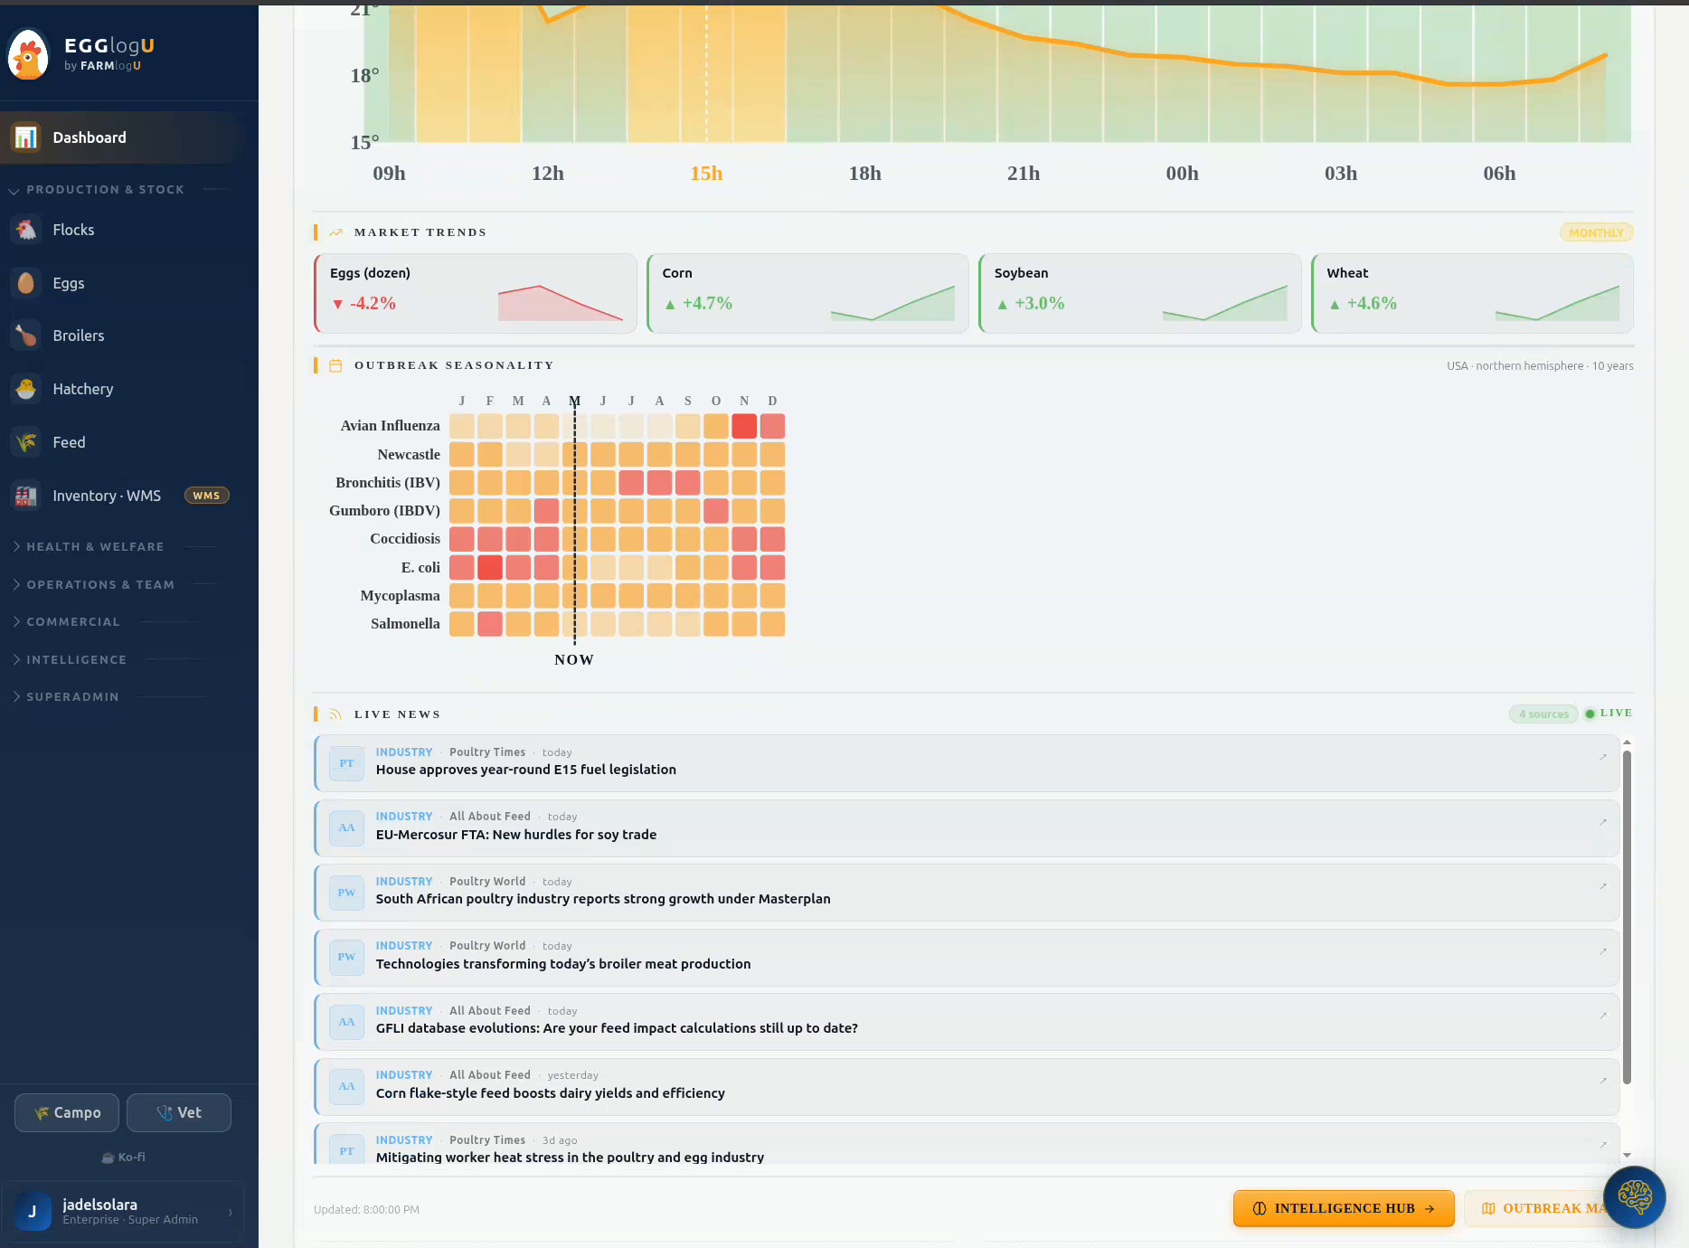1689x1248 pixels.
Task: Toggle the LIVE news indicator
Action: click(1609, 714)
